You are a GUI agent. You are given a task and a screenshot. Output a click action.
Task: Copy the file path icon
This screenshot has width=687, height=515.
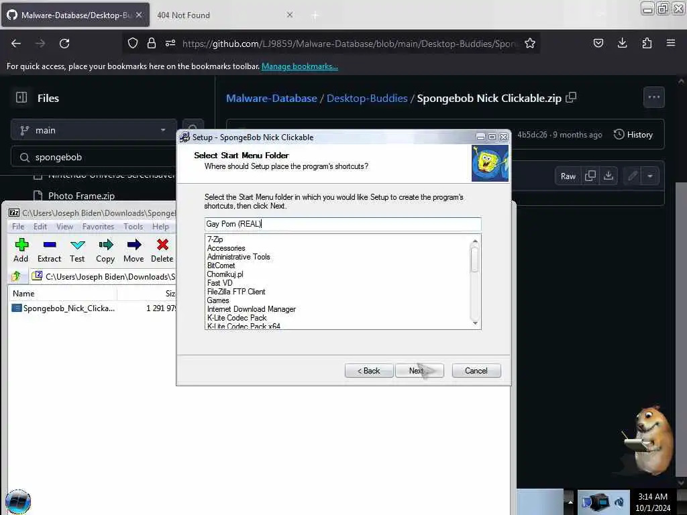pos(571,98)
